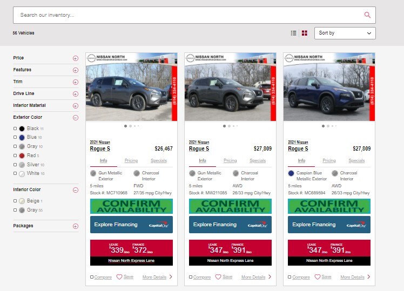Click Confirm Availability on FWD Rogue S

click(x=131, y=206)
